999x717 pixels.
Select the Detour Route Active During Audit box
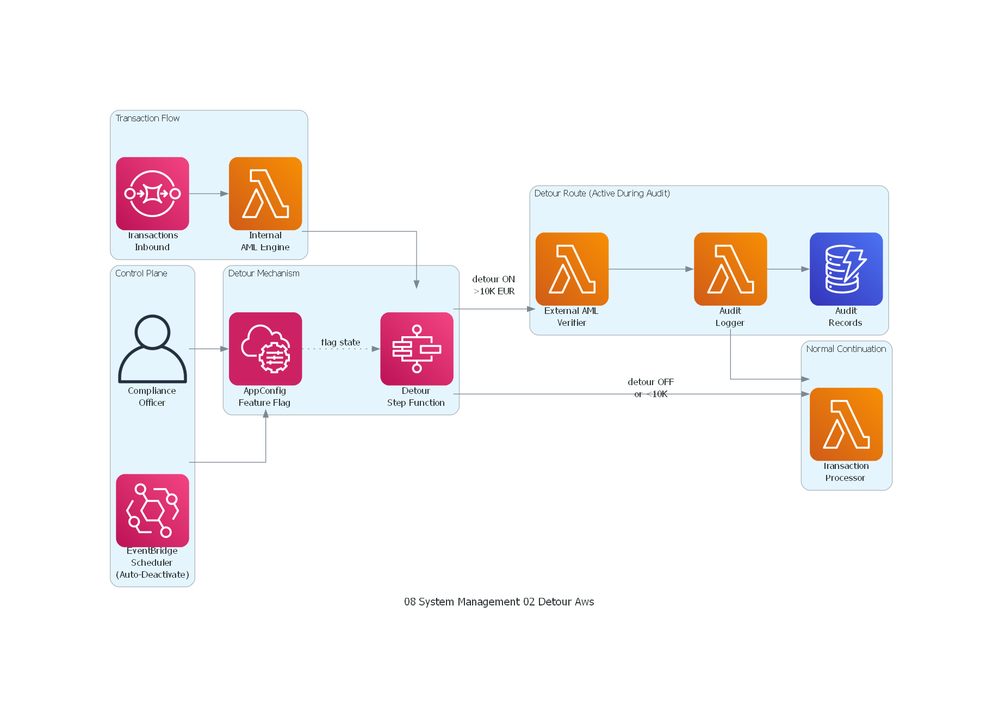pyautogui.click(x=602, y=193)
